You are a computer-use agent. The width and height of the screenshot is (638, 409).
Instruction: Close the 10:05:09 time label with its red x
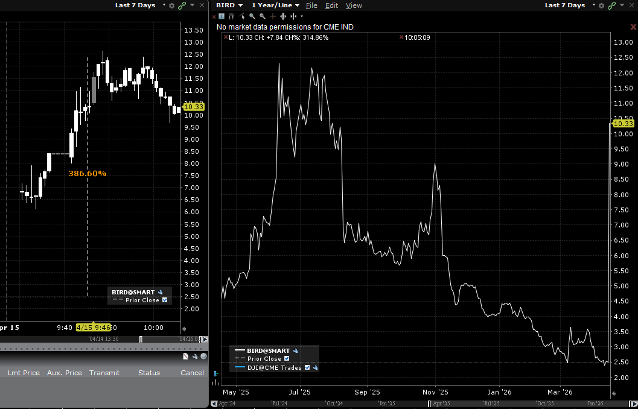click(x=401, y=37)
